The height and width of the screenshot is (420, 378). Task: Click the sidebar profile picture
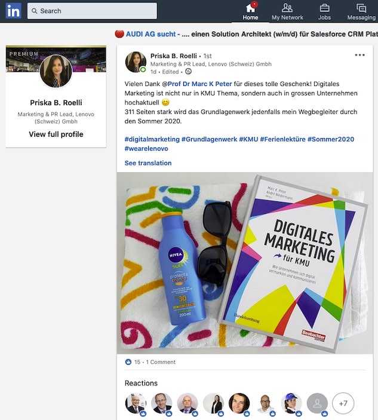(x=56, y=72)
